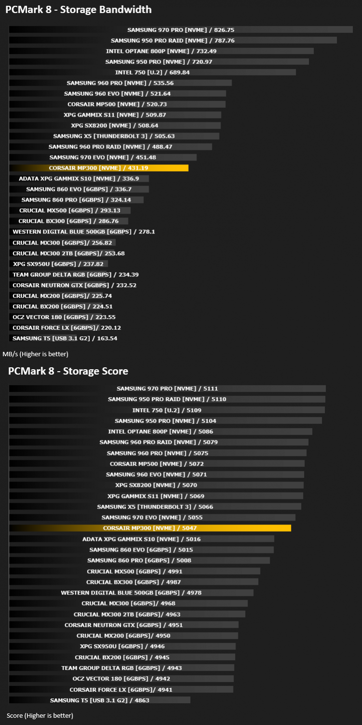This screenshot has height=725, width=362.
Task: Select the ADATA XPG Gammix S10 5016 bar
Action: coord(141,539)
